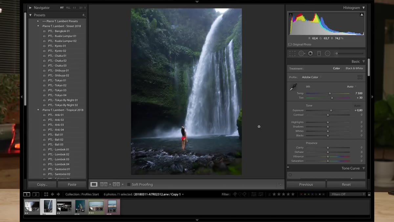Select the first thumbnail in the filmstrip
This screenshot has height=222, width=394.
(x=32, y=207)
